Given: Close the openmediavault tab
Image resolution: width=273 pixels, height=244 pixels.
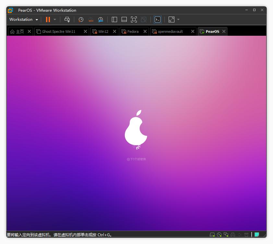Looking at the screenshot, I should click(193, 32).
